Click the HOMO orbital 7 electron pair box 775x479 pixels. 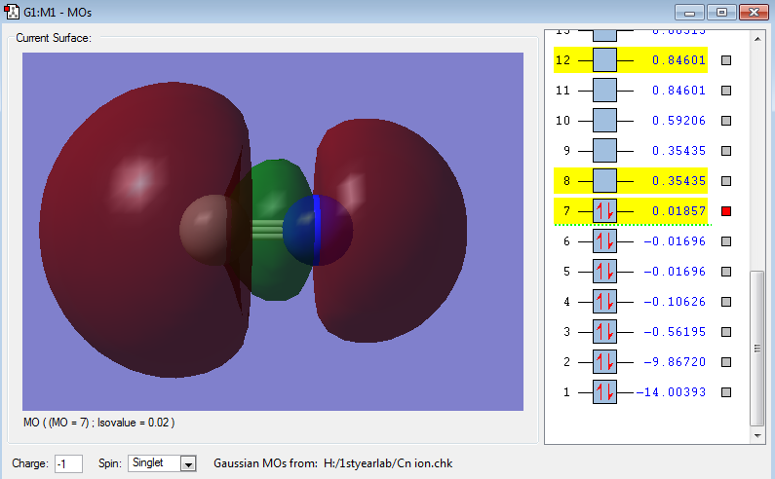pyautogui.click(x=604, y=211)
